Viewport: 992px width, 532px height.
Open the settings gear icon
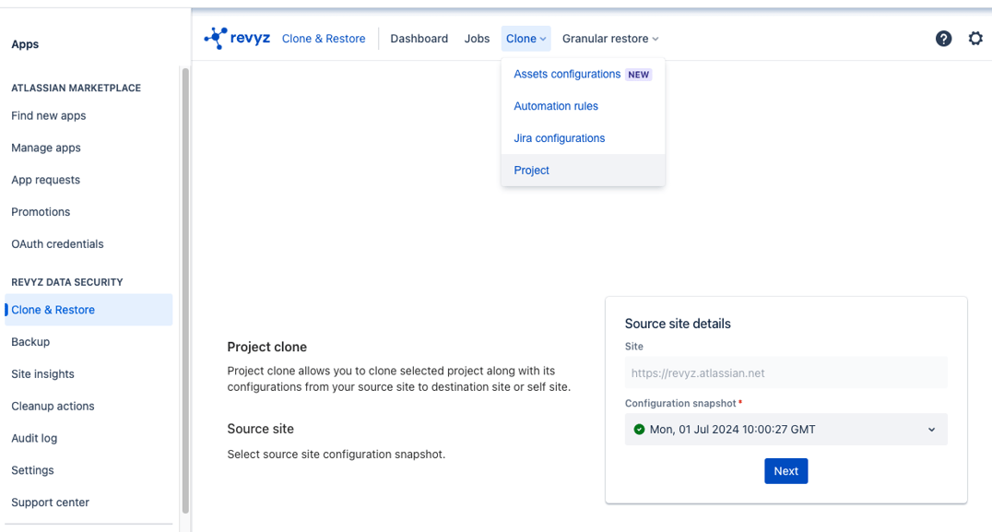pyautogui.click(x=976, y=39)
